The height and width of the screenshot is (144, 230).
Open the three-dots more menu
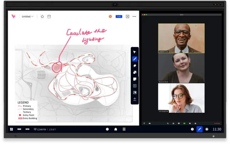coord(134,16)
